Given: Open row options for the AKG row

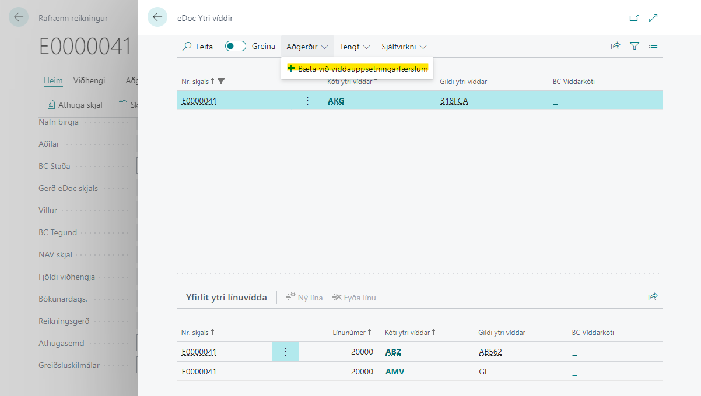Looking at the screenshot, I should (307, 101).
